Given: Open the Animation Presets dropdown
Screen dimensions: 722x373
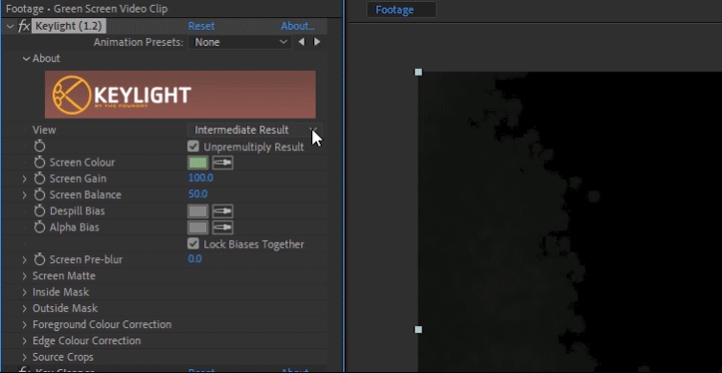Looking at the screenshot, I should [240, 42].
